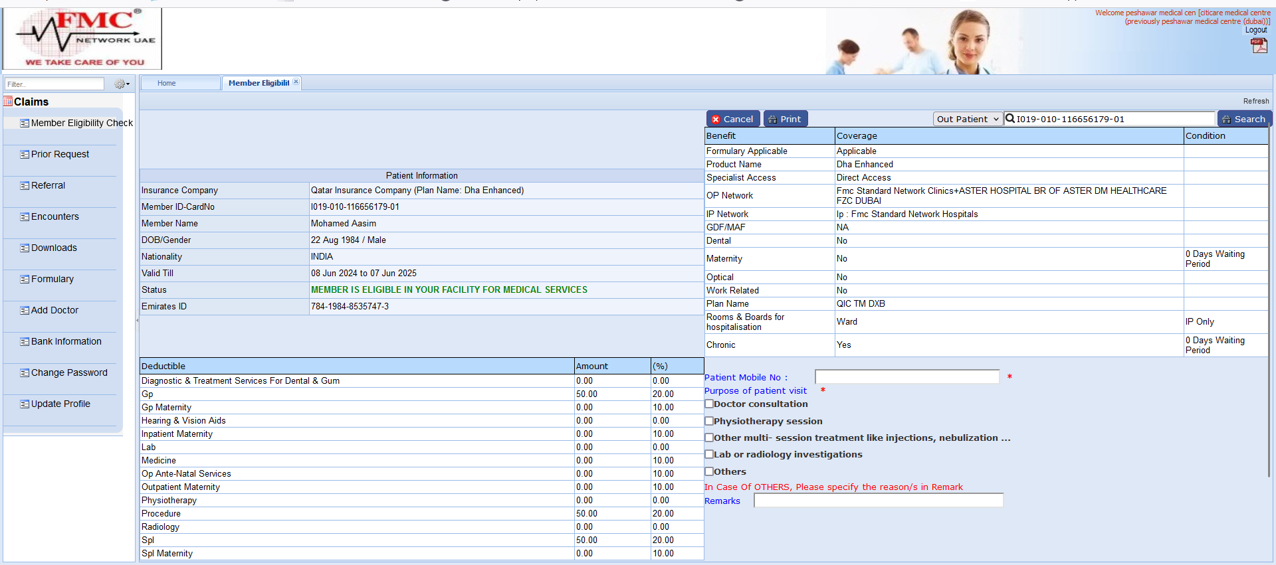Tick the Physiotherapy session checkbox
Screen dimensions: 1276x565
click(x=709, y=421)
